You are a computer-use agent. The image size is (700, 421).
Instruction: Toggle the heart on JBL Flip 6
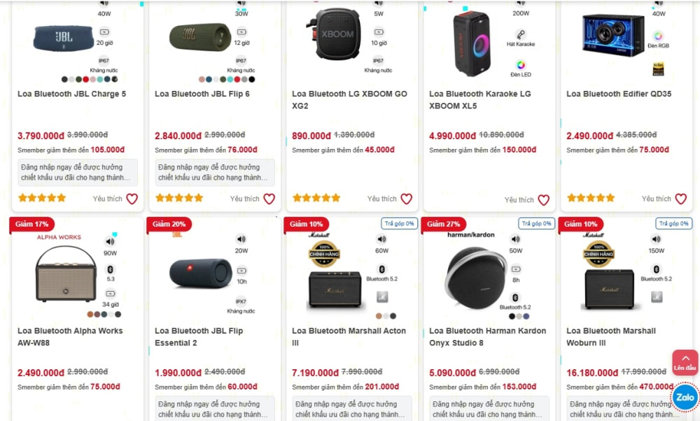coord(269,199)
